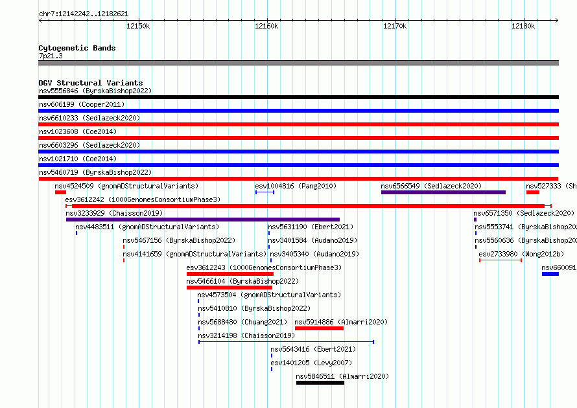The width and height of the screenshot is (577, 408).
Task: Click the nsv4483511 (gnomADStructuralVariants) label
Action: 147,227
